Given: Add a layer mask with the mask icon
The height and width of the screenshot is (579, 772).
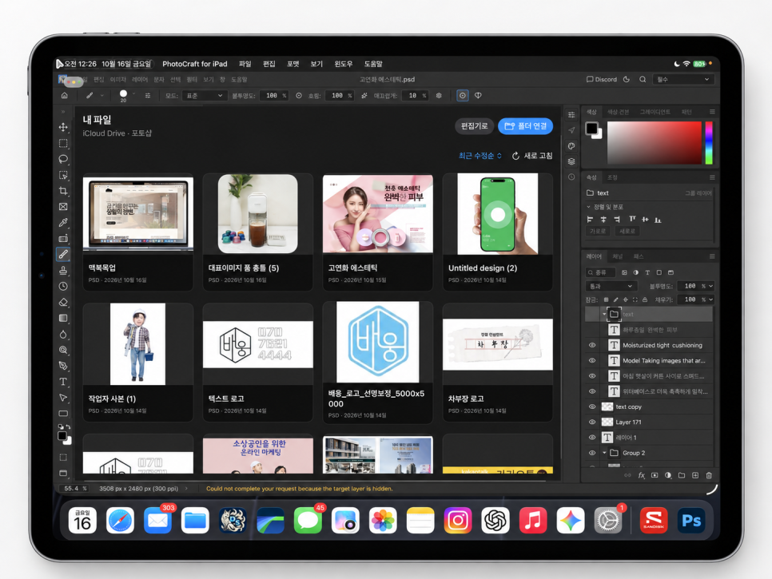Looking at the screenshot, I should tap(655, 475).
